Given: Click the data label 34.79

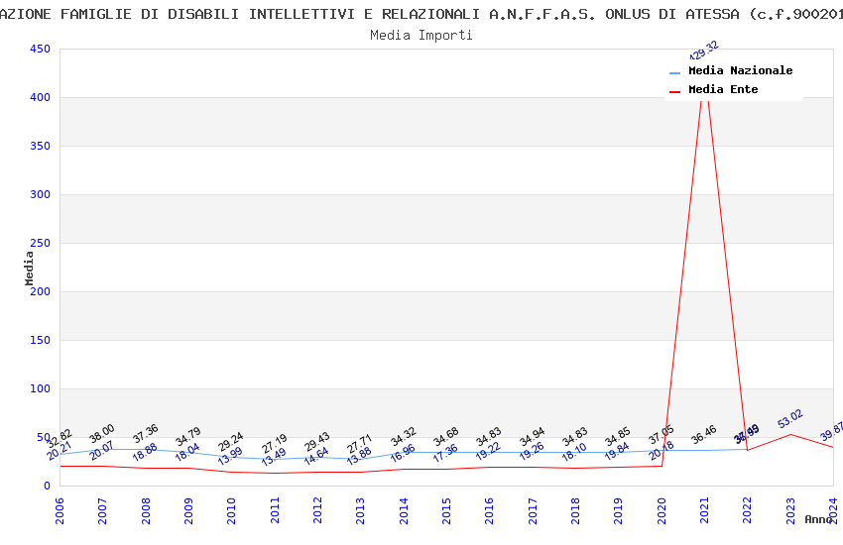Looking at the screenshot, I should coord(188,437).
